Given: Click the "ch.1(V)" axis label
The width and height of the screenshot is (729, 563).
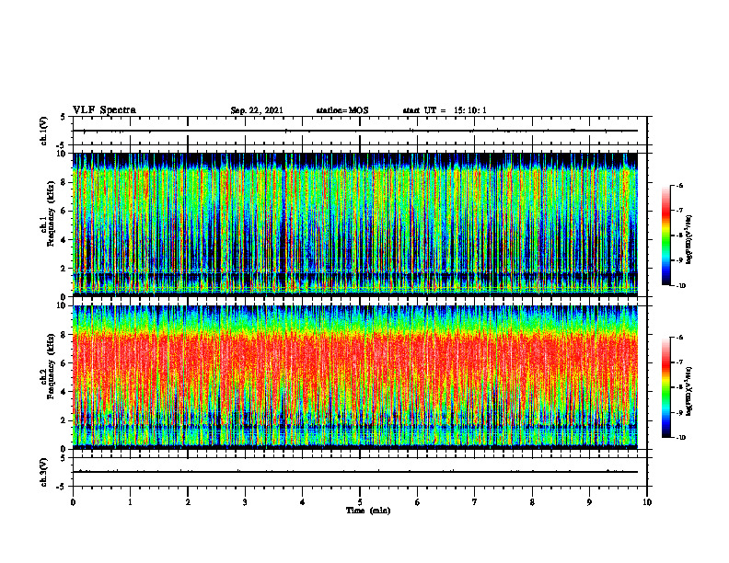Looking at the screenshot, I should 43,131.
